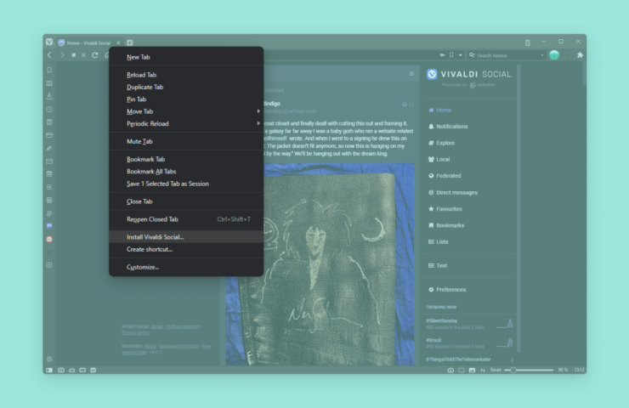Screen dimensions: 629x408
Task: Open the Mail panel envelope icon
Action: [x=49, y=161]
